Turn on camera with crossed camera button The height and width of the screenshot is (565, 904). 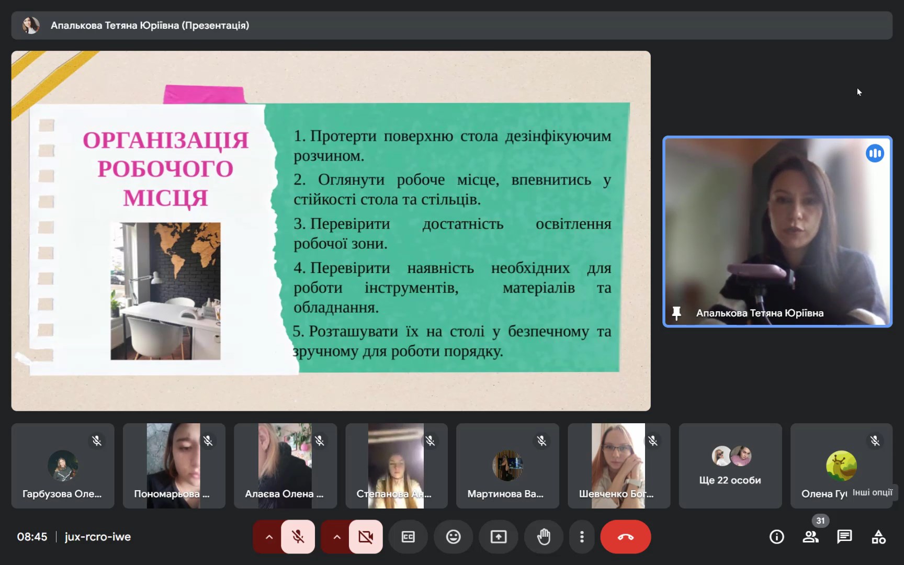point(366,537)
